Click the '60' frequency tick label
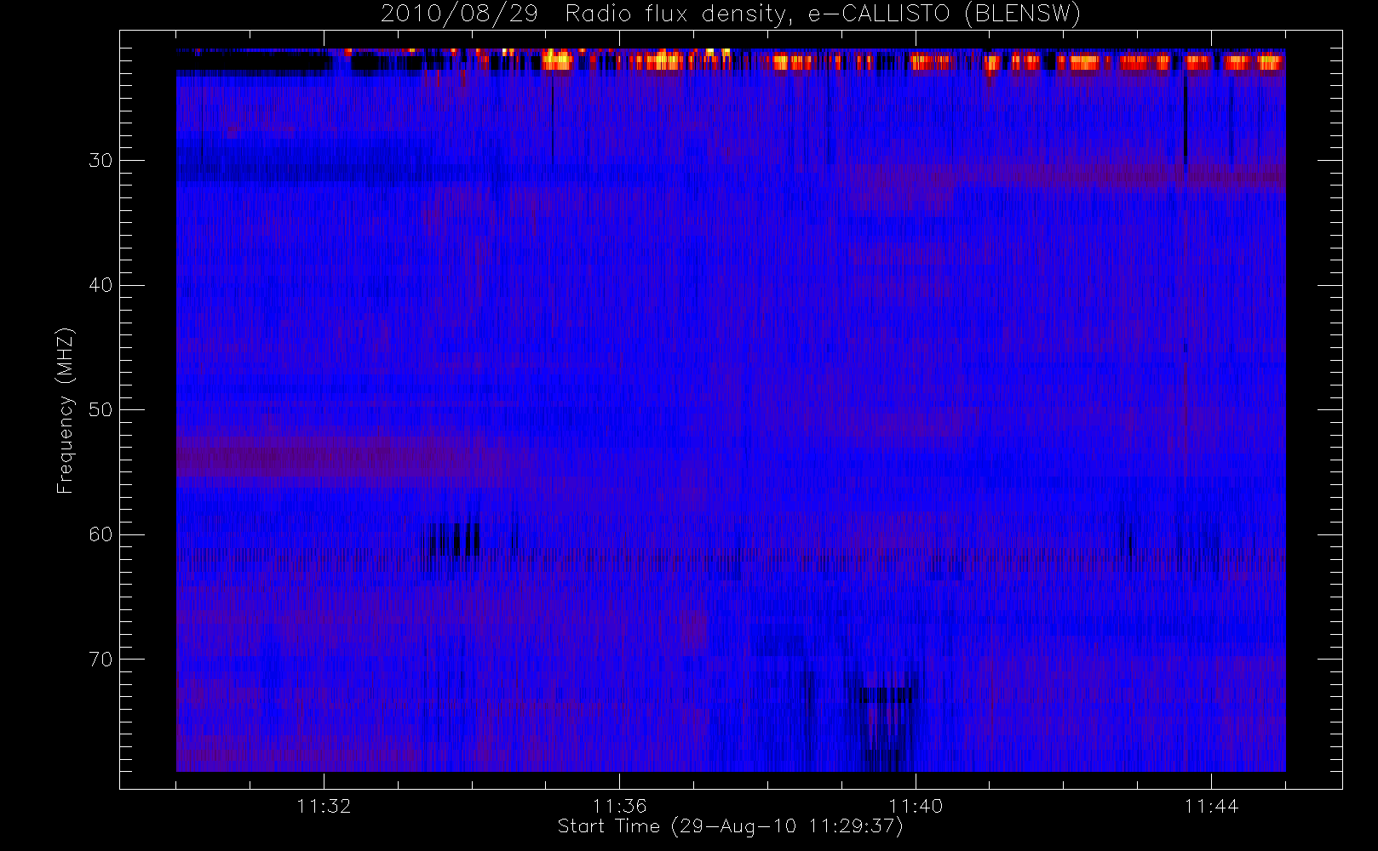The width and height of the screenshot is (1378, 851). 100,534
